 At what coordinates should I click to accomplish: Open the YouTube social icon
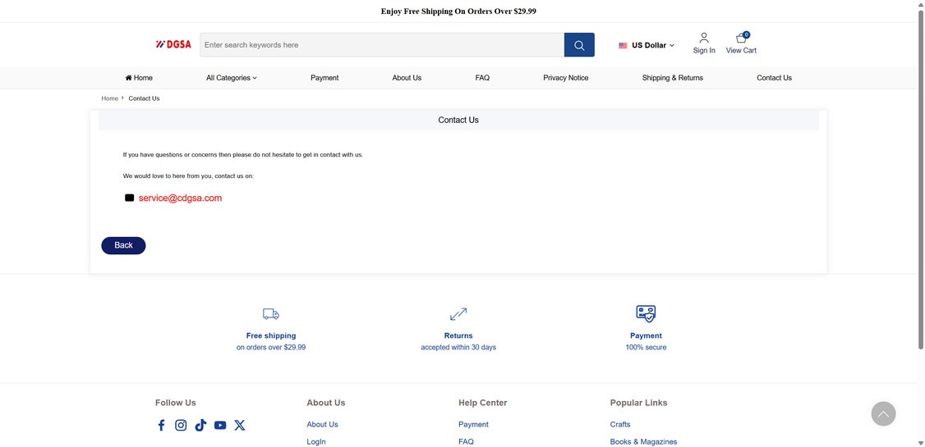(220, 425)
